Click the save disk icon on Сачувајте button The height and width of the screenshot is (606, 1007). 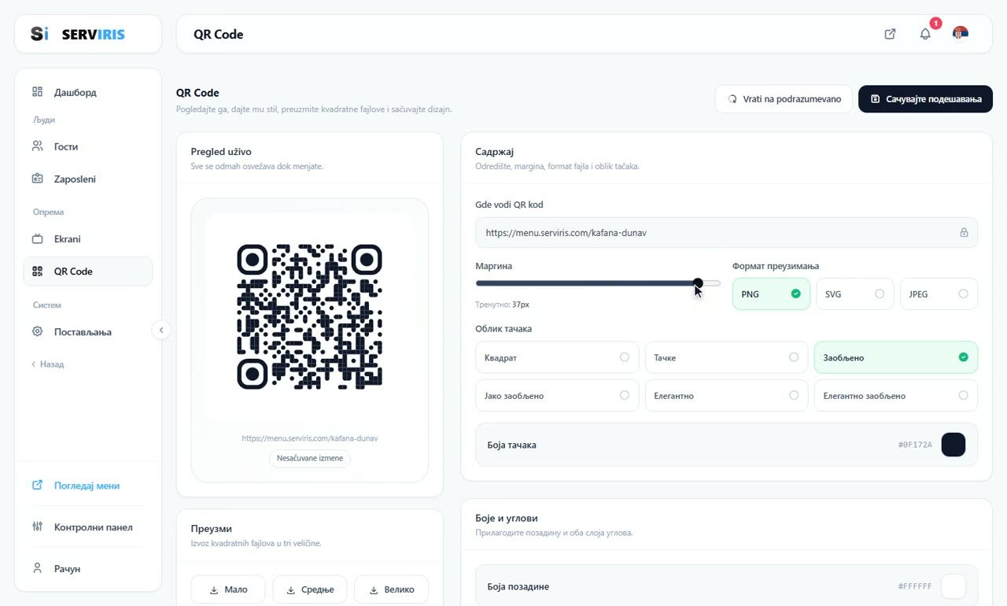pos(875,99)
